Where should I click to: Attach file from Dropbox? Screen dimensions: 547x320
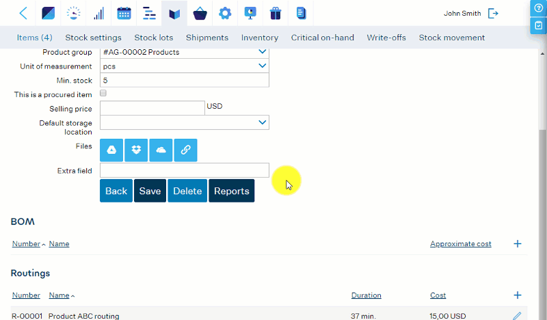136,150
